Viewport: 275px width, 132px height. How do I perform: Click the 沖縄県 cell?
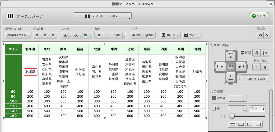click(197, 72)
